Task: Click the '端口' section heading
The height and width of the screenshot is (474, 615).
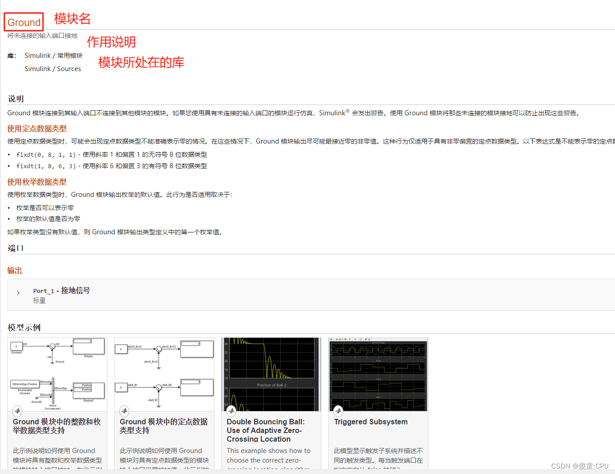Action: [16, 248]
